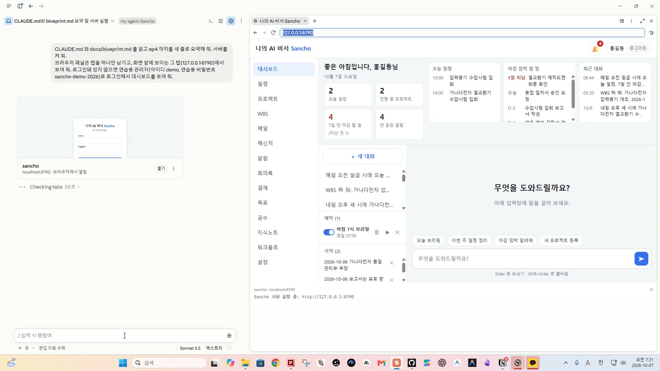Open a new browser panel tab

pos(315,21)
